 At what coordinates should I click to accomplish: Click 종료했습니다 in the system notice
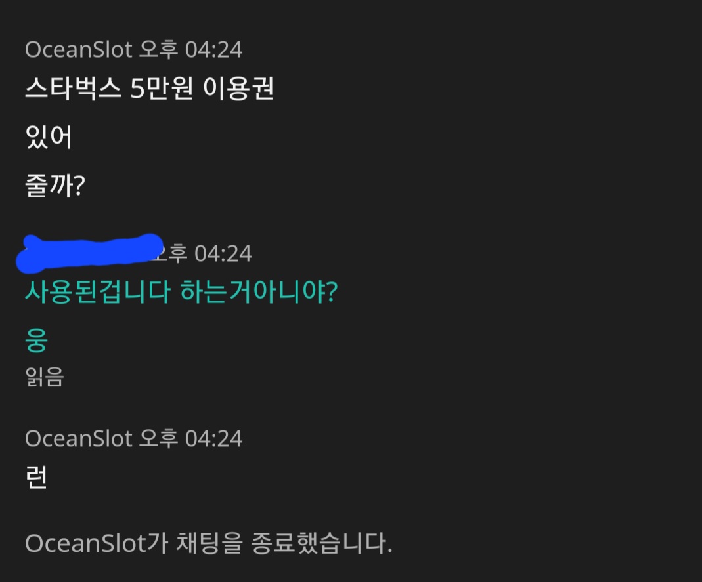pos(322,543)
